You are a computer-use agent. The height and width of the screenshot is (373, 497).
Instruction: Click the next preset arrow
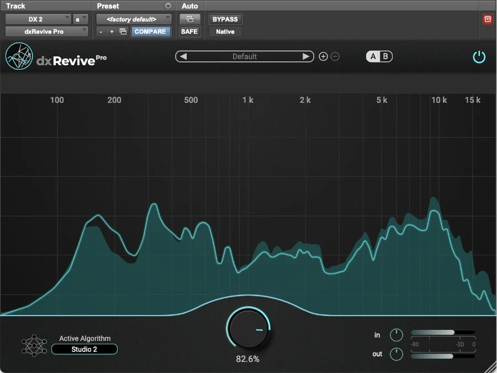click(x=305, y=56)
